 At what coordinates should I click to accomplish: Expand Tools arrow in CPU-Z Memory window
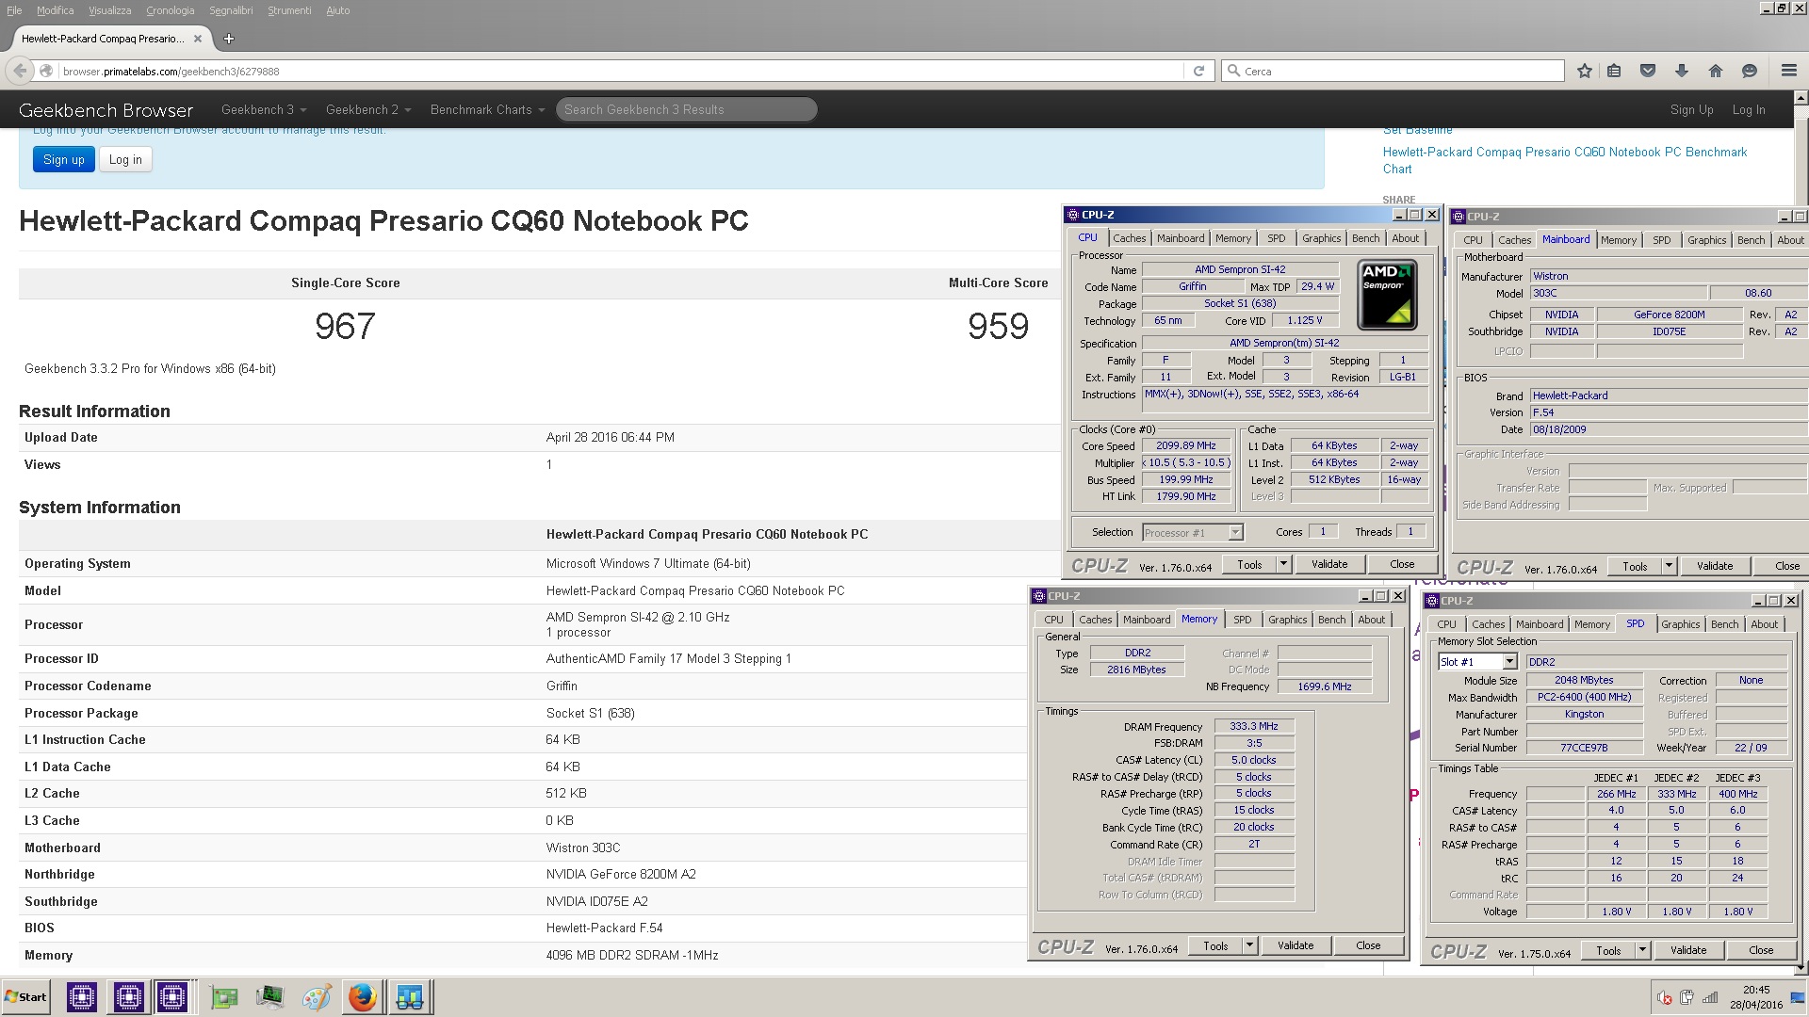click(x=1249, y=945)
